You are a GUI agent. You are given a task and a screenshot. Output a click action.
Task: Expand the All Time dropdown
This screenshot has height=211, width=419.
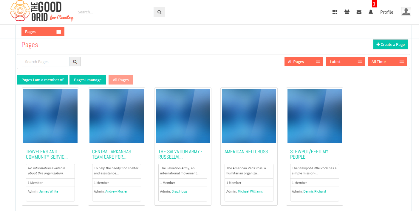(x=387, y=62)
